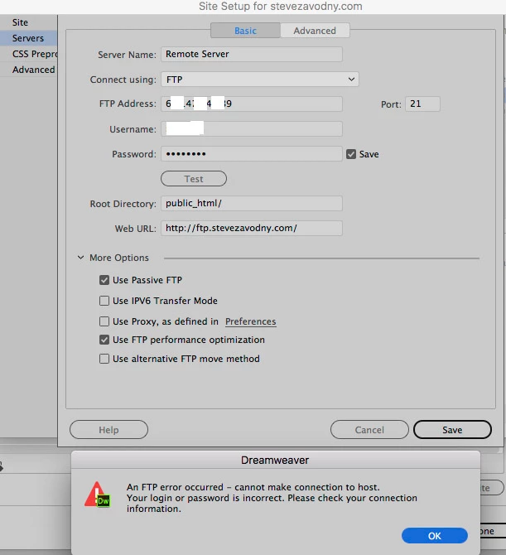Click the FTP Address field
Viewport: 506px width, 555px height.
point(252,104)
